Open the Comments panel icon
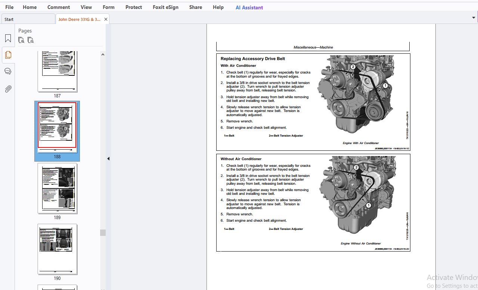This screenshot has width=478, height=290. pos(8,71)
